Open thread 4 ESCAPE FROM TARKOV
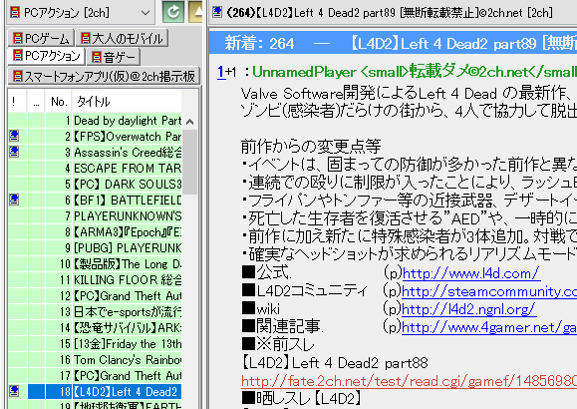Image resolution: width=577 pixels, height=409 pixels. 128,169
